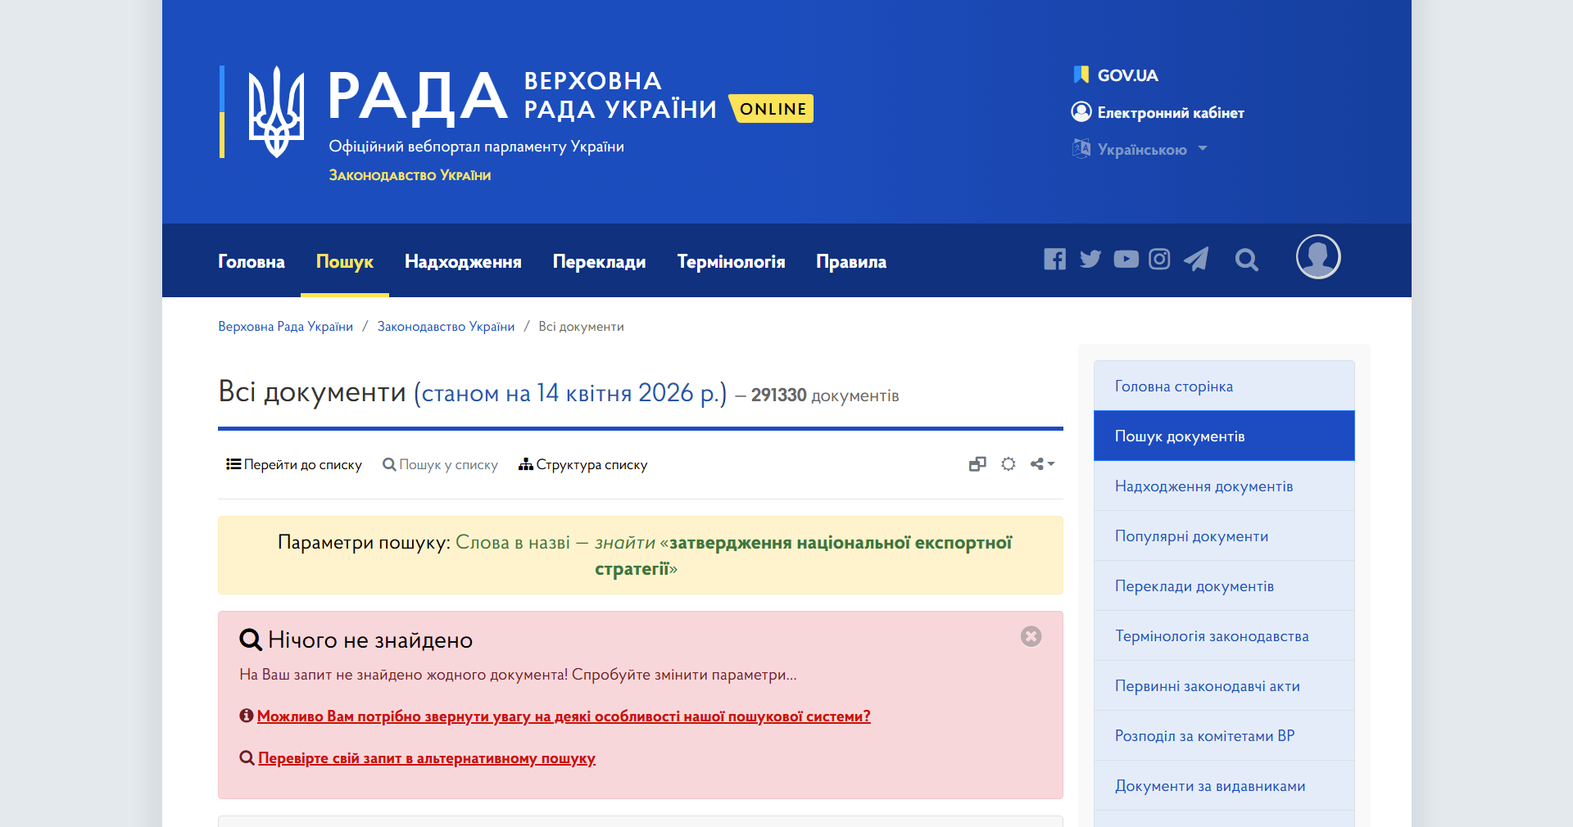Click the 'РАДА' site title logo
The image size is (1573, 827).
418,97
